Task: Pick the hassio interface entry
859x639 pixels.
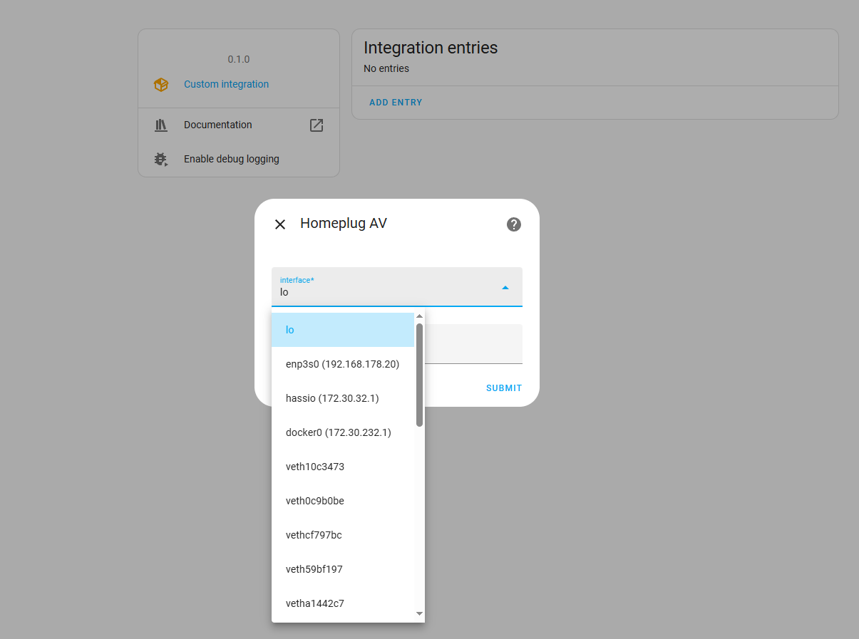Action: tap(332, 398)
